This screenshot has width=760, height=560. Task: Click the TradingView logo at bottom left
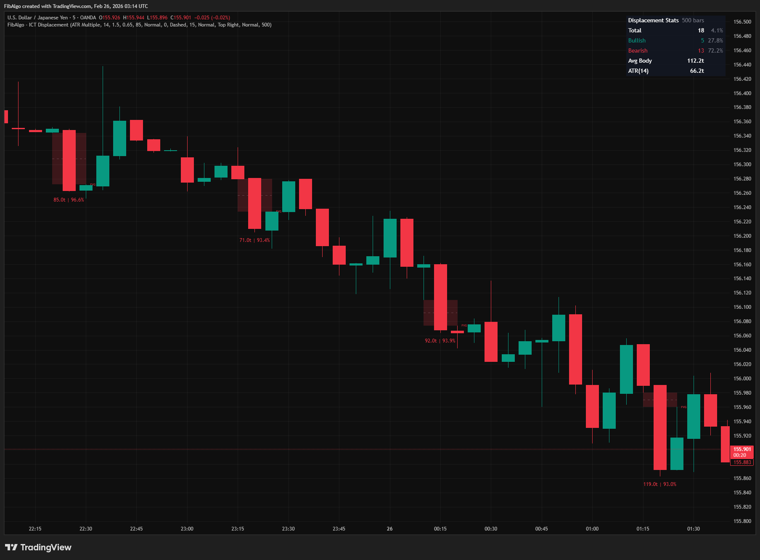coord(38,547)
